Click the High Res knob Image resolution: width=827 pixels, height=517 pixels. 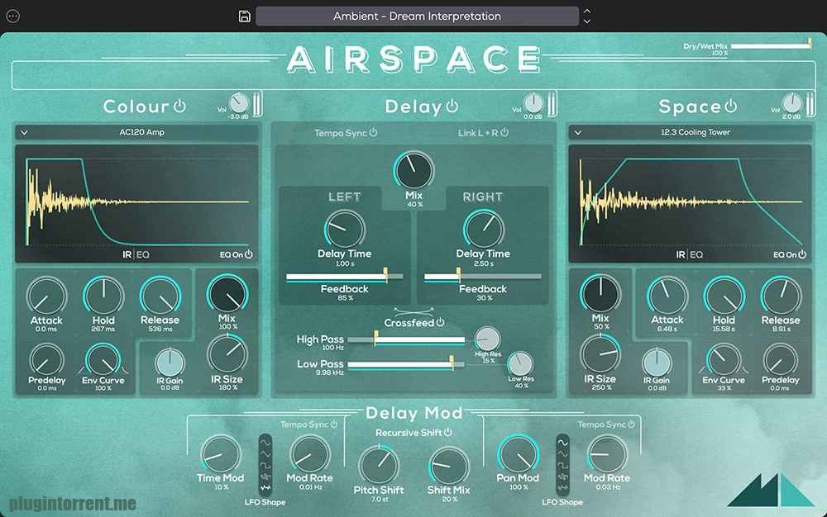click(487, 339)
